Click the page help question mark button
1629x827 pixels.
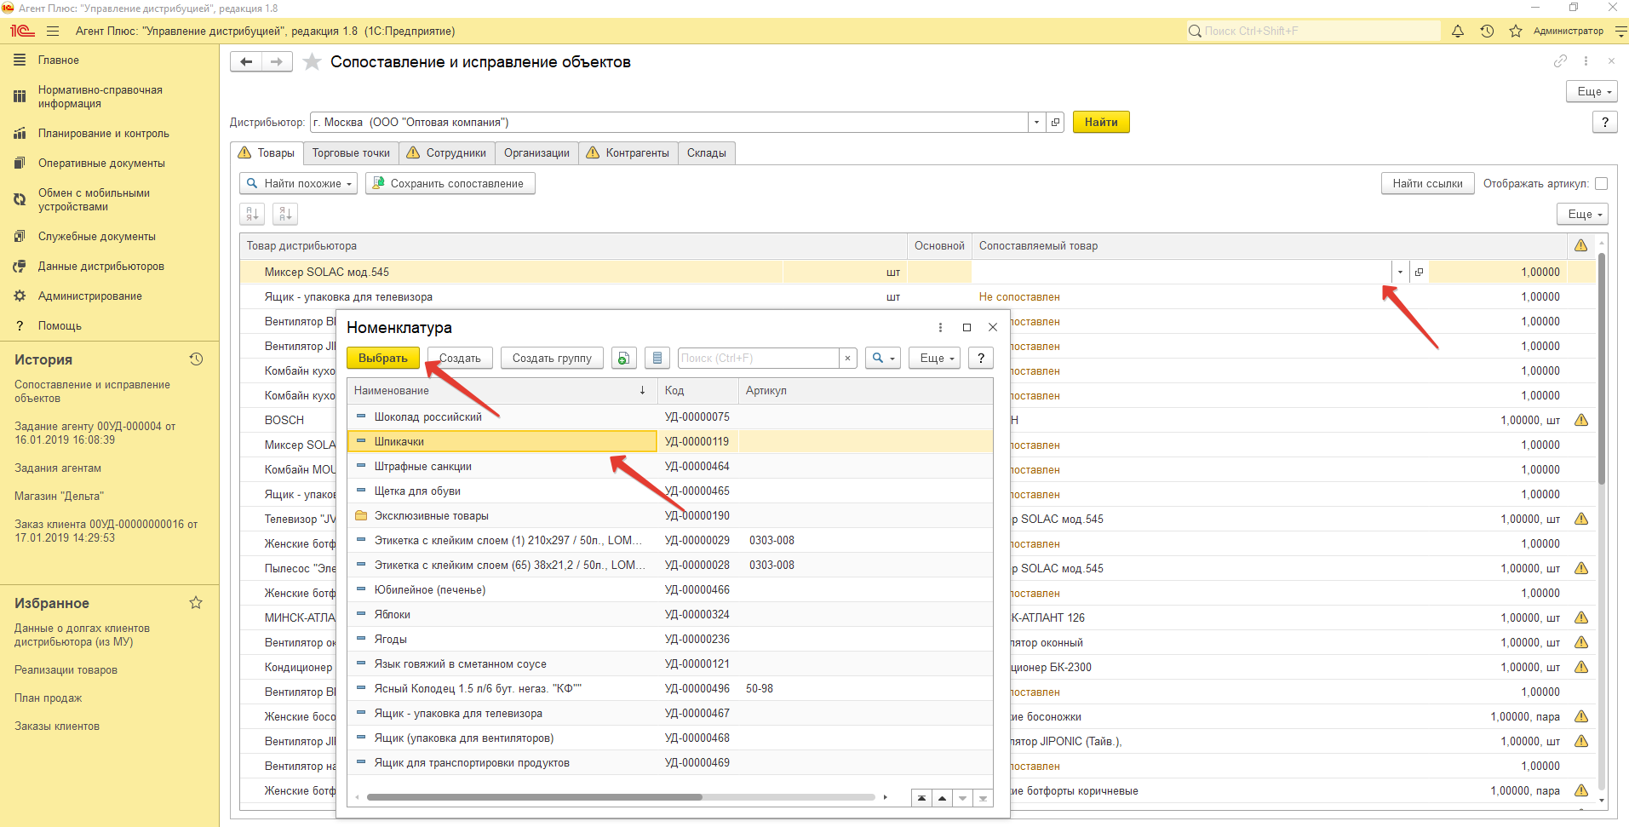point(1605,122)
